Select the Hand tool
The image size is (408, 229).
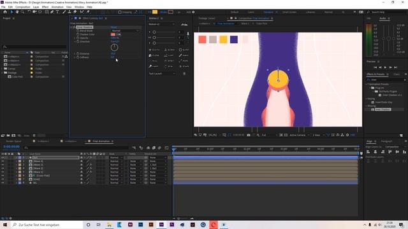[17, 12]
